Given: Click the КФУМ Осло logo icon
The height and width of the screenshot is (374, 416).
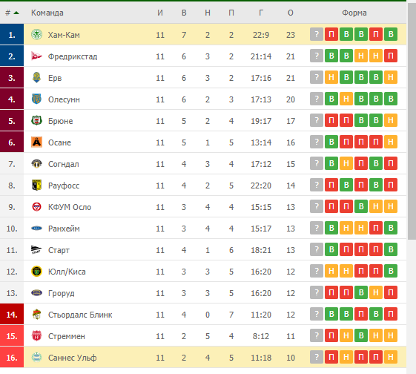Looking at the screenshot, I should point(36,206).
